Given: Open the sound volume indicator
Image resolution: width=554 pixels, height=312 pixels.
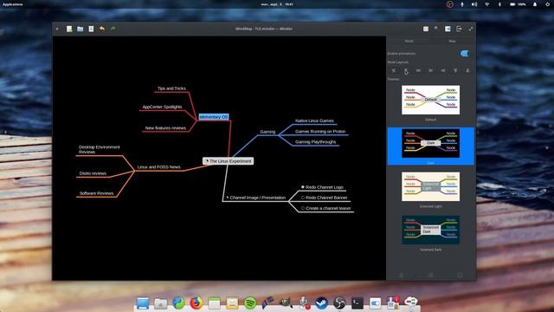Looking at the screenshot, I should 474,4.
